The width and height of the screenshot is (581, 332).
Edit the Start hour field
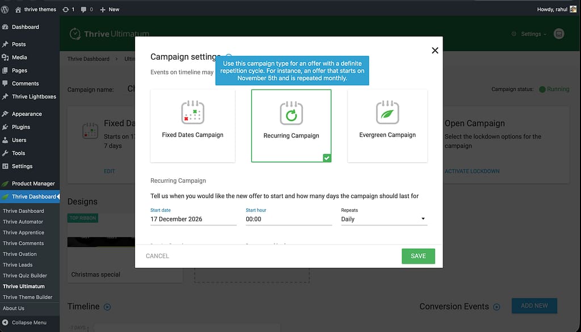[288, 219]
